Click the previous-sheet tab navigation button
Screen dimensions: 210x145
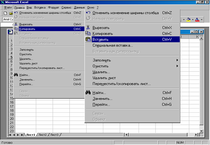(14, 135)
